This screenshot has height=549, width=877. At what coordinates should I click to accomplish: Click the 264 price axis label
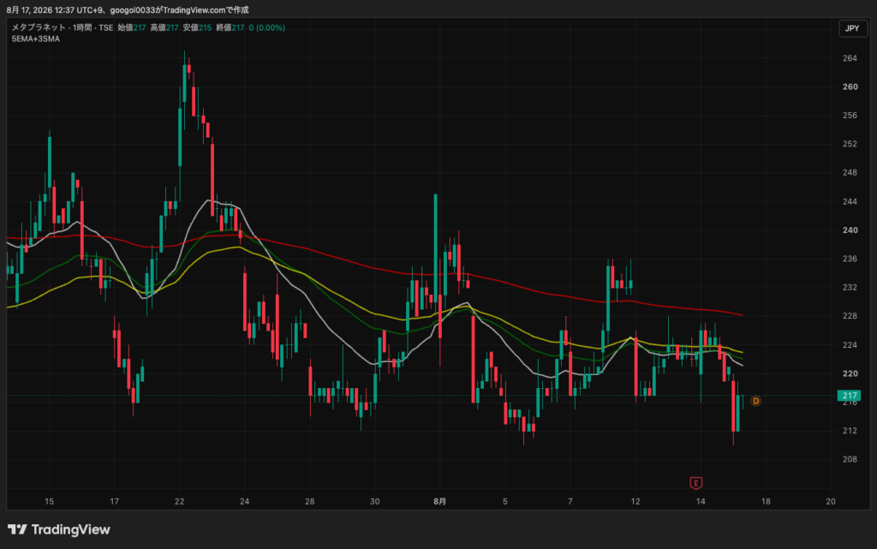point(850,58)
